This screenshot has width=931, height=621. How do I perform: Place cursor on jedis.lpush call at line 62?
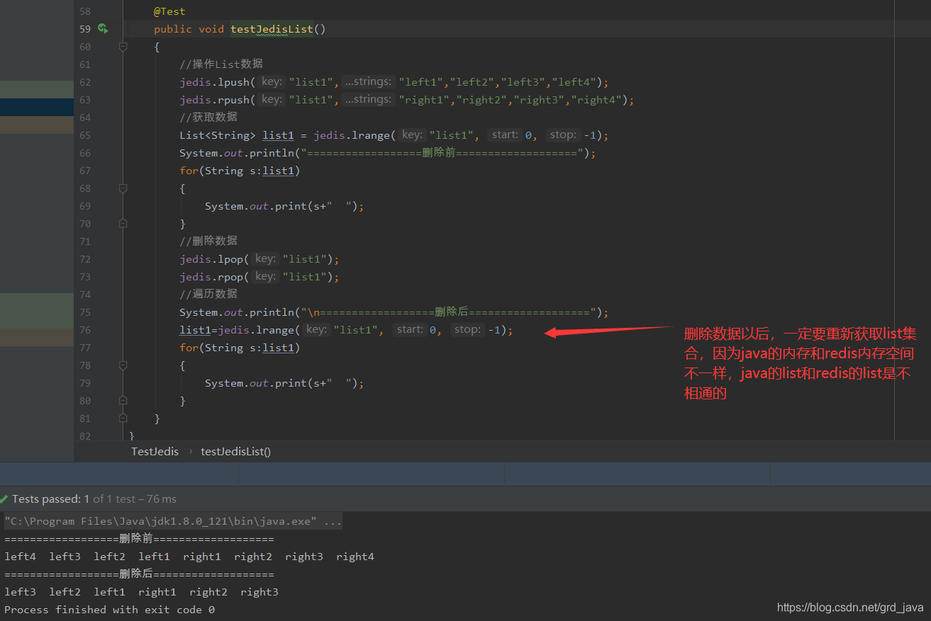pyautogui.click(x=214, y=82)
